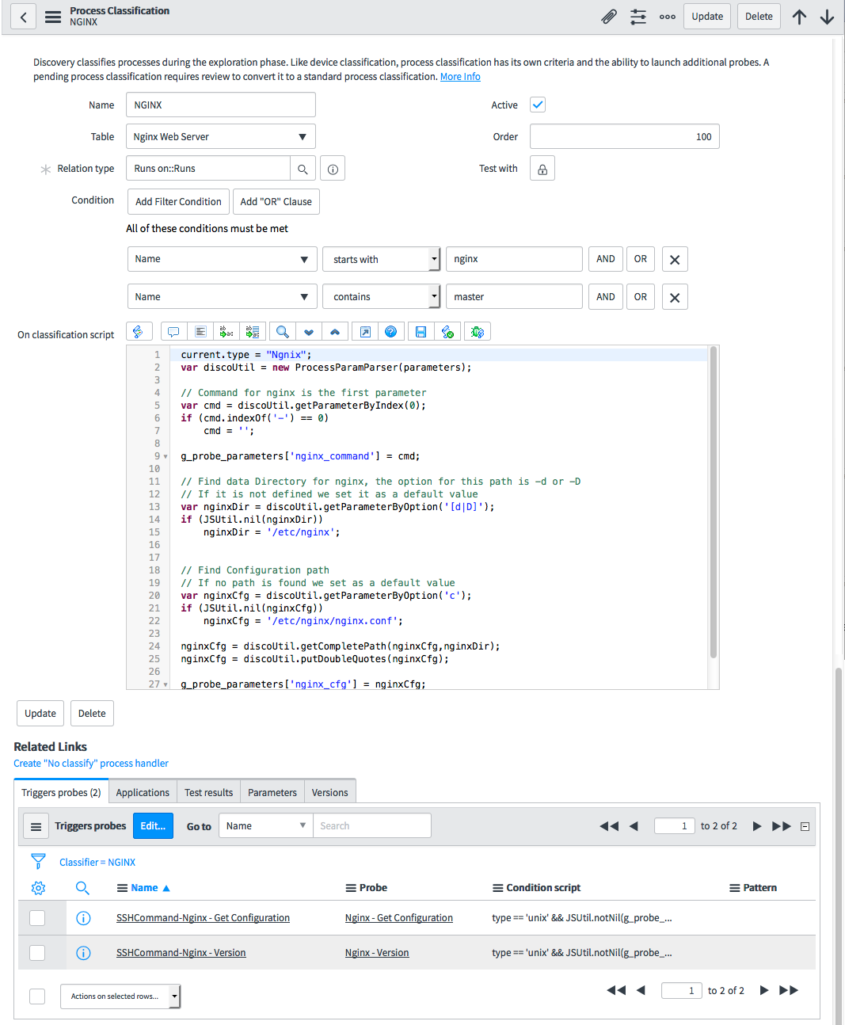This screenshot has width=845, height=1025.
Task: Open script debugger bug icon
Action: click(478, 332)
